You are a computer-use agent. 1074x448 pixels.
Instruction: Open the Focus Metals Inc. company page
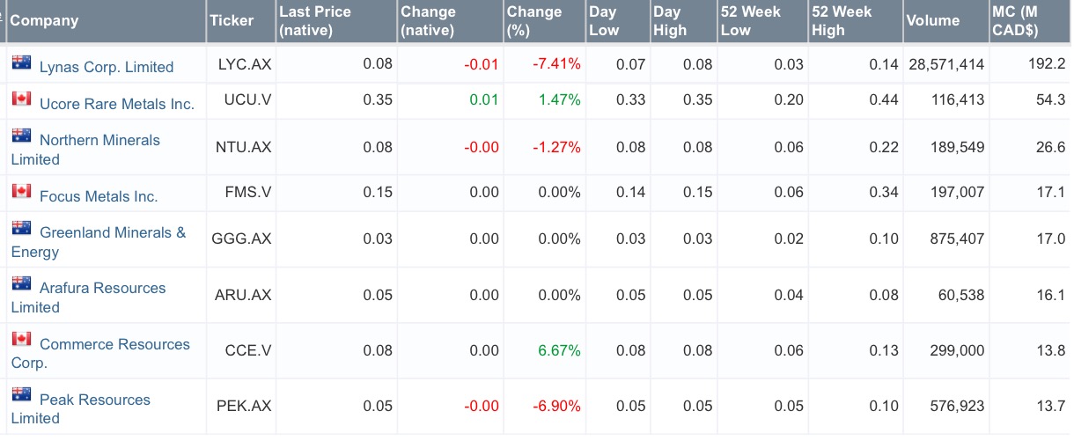[x=99, y=196]
